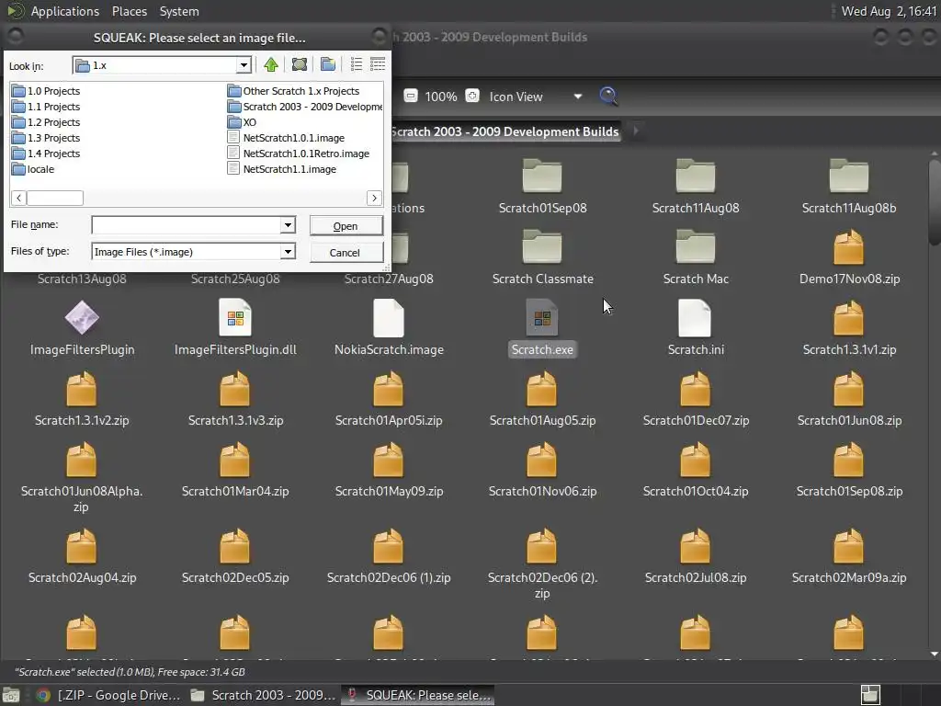
Task: Click the left scroll arrow in file list
Action: tap(18, 198)
